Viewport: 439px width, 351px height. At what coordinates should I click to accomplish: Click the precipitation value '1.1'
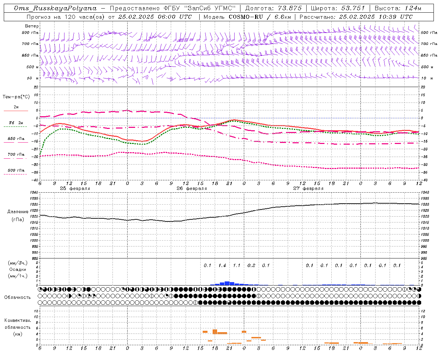(237, 265)
